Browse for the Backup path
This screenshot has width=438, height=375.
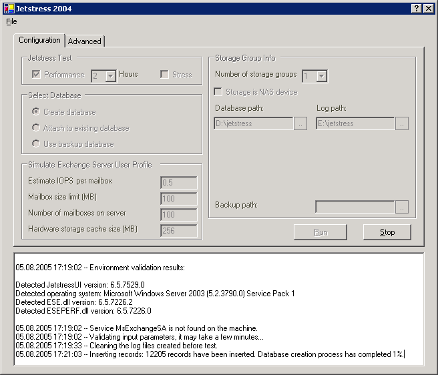[402, 207]
